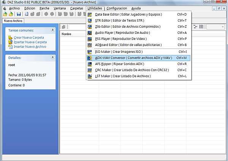
Task: Minimize the inner Nuevo Archivo document window
Action: [x=214, y=9]
